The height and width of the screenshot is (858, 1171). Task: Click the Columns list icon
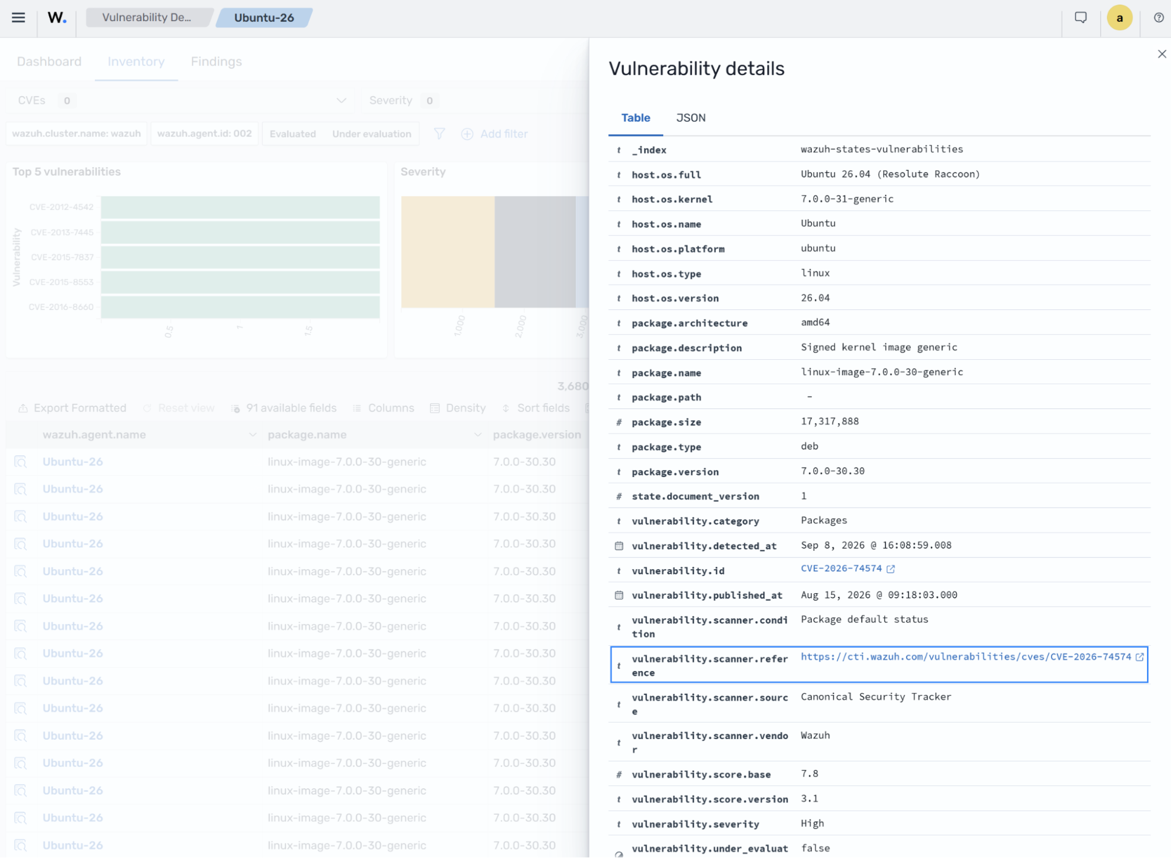coord(357,408)
